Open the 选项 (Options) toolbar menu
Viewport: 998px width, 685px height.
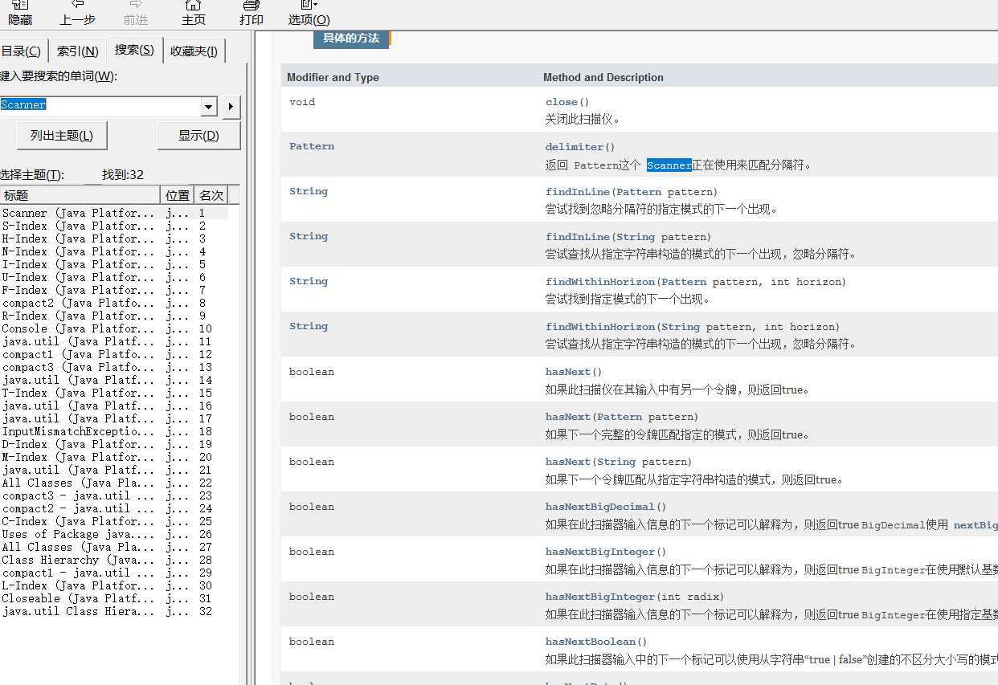tap(309, 11)
